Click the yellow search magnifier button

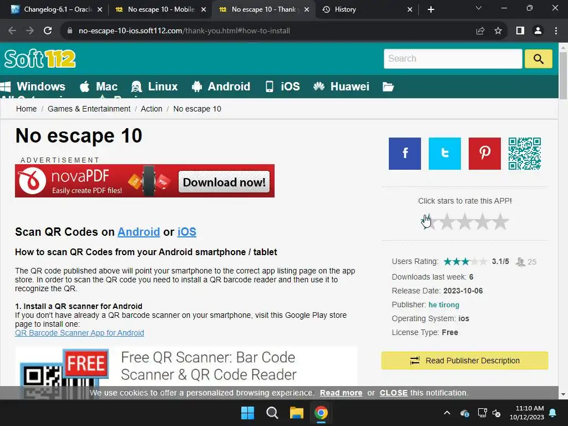tap(538, 59)
